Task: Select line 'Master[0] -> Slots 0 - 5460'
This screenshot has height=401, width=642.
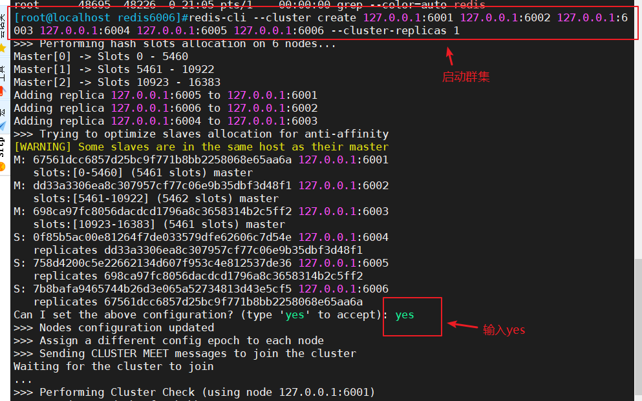Action: click(101, 56)
